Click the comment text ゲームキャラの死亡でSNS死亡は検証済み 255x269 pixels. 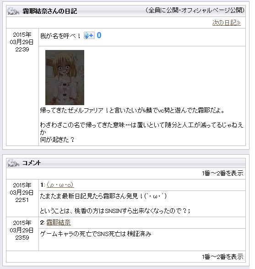coord(96,234)
